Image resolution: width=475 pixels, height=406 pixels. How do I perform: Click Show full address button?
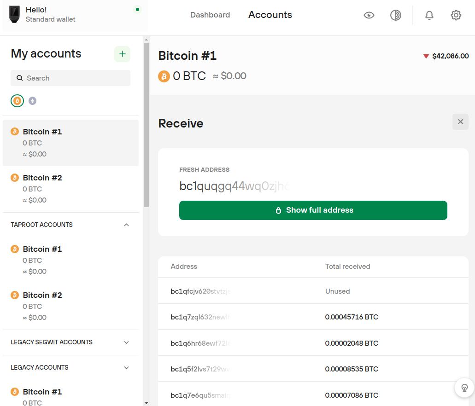point(313,210)
